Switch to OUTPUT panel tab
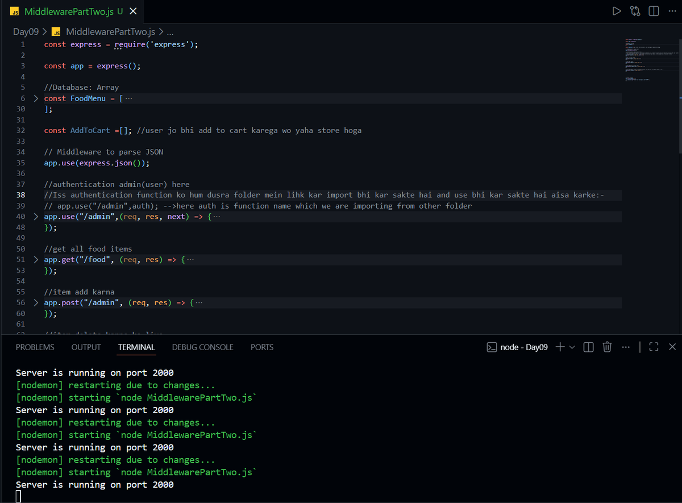The width and height of the screenshot is (682, 503). [x=86, y=347]
